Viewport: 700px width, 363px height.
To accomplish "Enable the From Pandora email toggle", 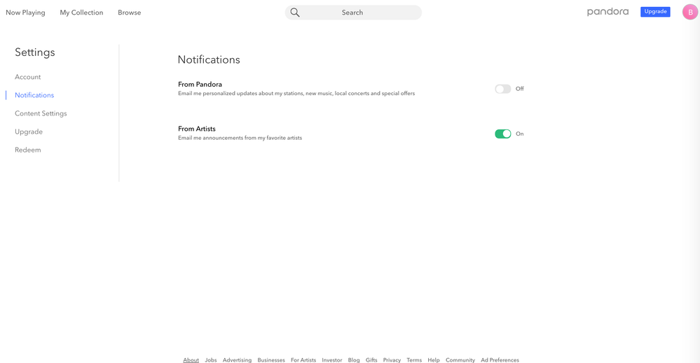I will tap(502, 89).
